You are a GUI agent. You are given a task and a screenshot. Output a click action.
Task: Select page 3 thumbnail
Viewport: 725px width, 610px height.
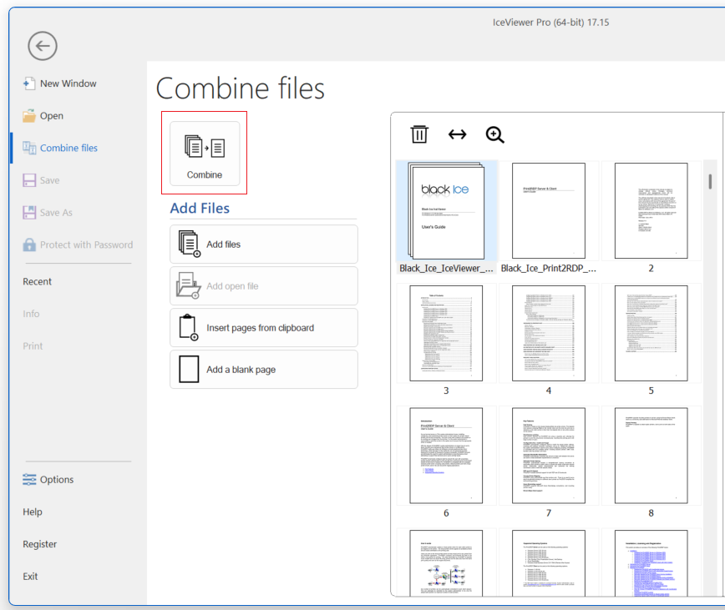(x=446, y=333)
